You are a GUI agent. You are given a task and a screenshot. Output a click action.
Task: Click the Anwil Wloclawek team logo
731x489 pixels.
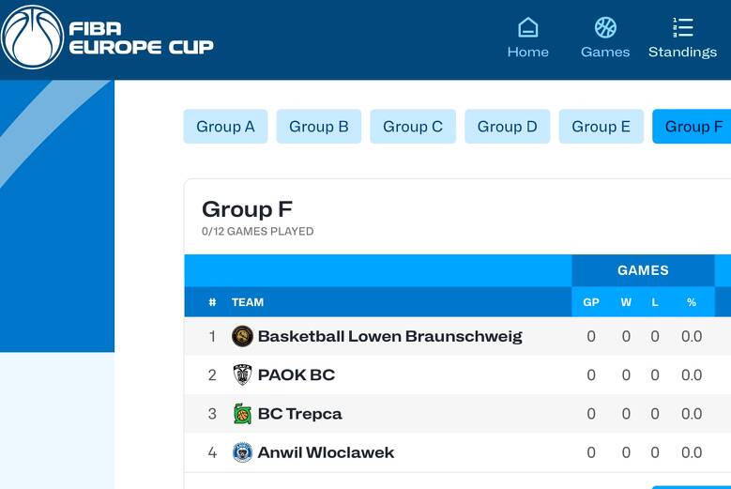point(242,452)
